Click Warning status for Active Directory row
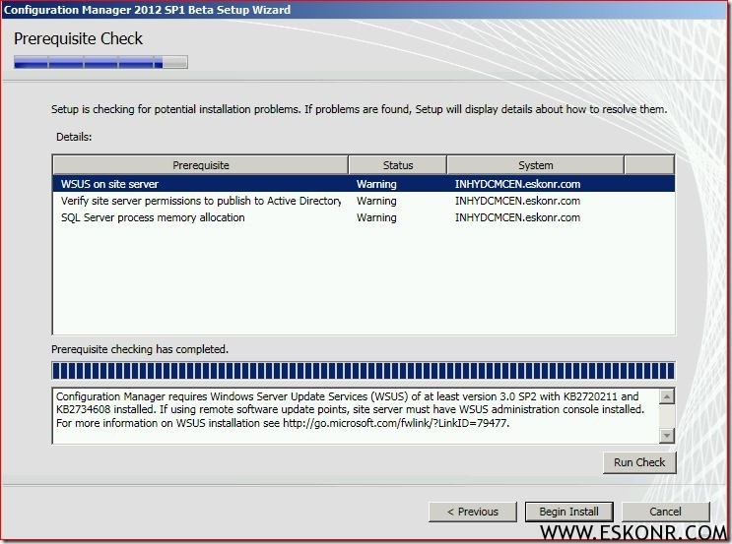 tap(376, 201)
